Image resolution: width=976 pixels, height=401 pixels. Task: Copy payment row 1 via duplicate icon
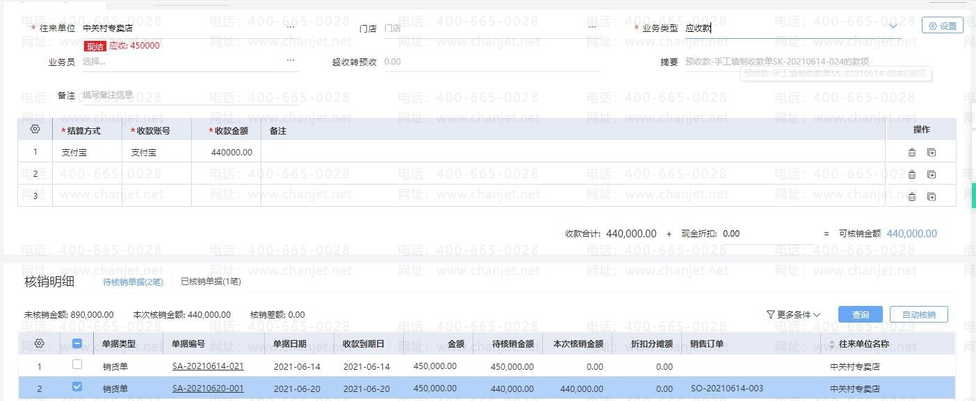pyautogui.click(x=932, y=153)
